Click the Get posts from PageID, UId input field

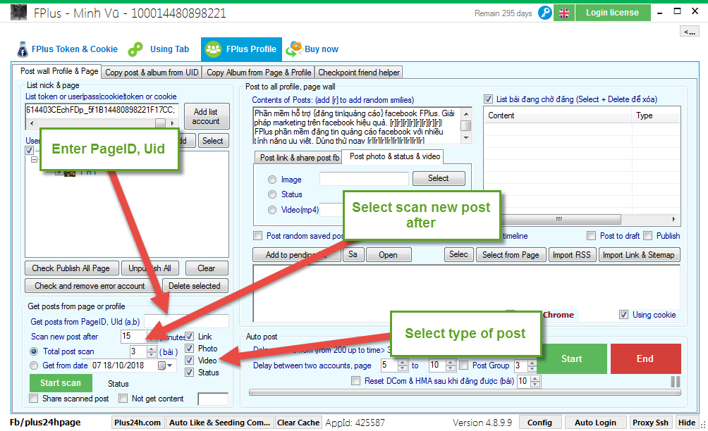click(186, 321)
